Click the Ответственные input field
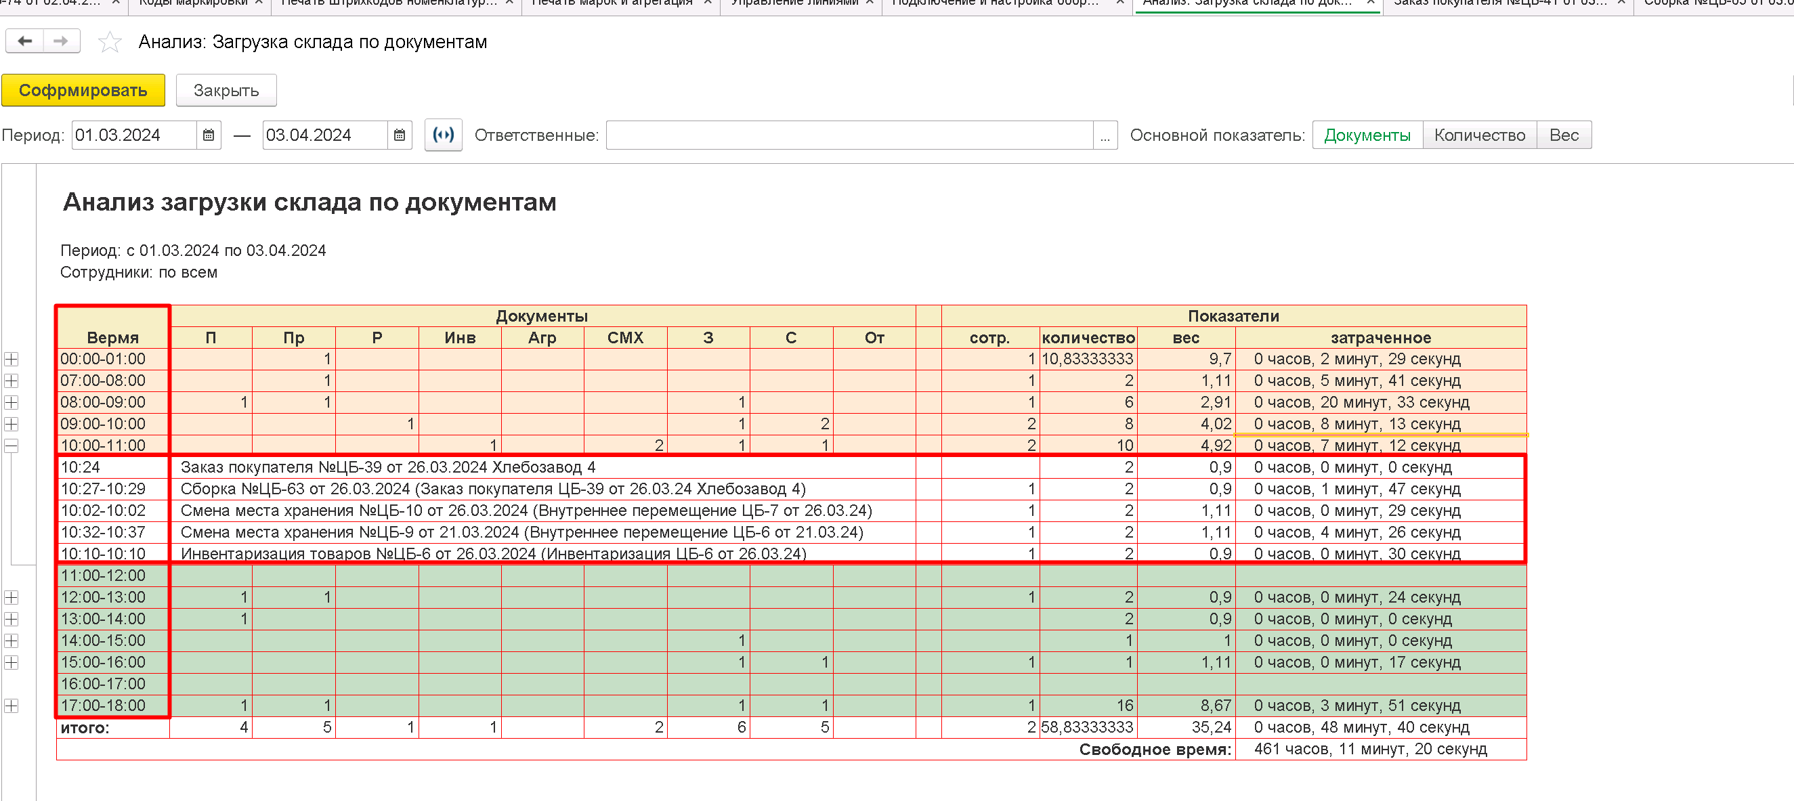 click(x=850, y=135)
